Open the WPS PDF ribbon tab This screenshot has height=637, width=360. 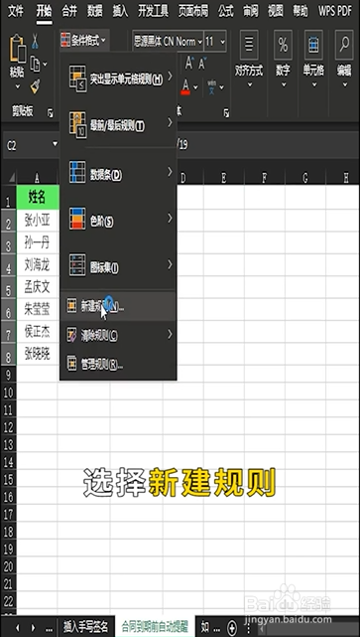[335, 11]
